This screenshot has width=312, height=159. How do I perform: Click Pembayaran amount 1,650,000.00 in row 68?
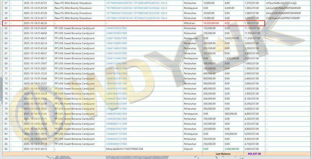click(x=231, y=59)
